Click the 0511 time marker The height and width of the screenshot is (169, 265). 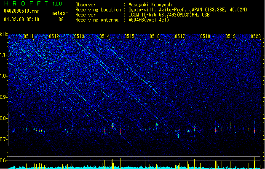tap(29, 36)
